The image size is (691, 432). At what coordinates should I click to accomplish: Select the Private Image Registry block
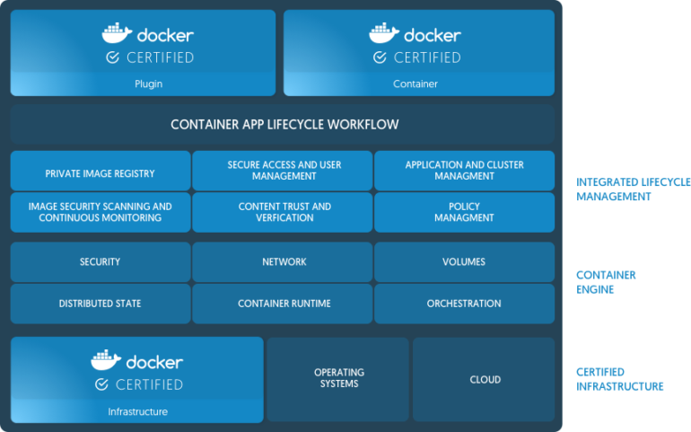[100, 171]
